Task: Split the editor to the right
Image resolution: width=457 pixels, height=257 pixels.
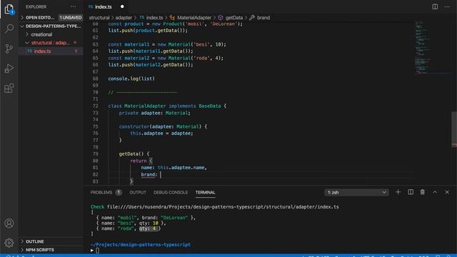Action: 435,6
